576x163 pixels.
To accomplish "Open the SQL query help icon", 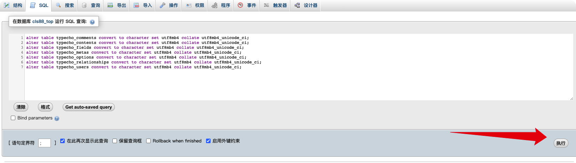I will pyautogui.click(x=92, y=22).
